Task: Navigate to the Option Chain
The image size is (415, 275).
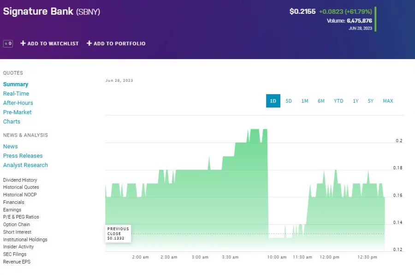Action: tap(15, 224)
